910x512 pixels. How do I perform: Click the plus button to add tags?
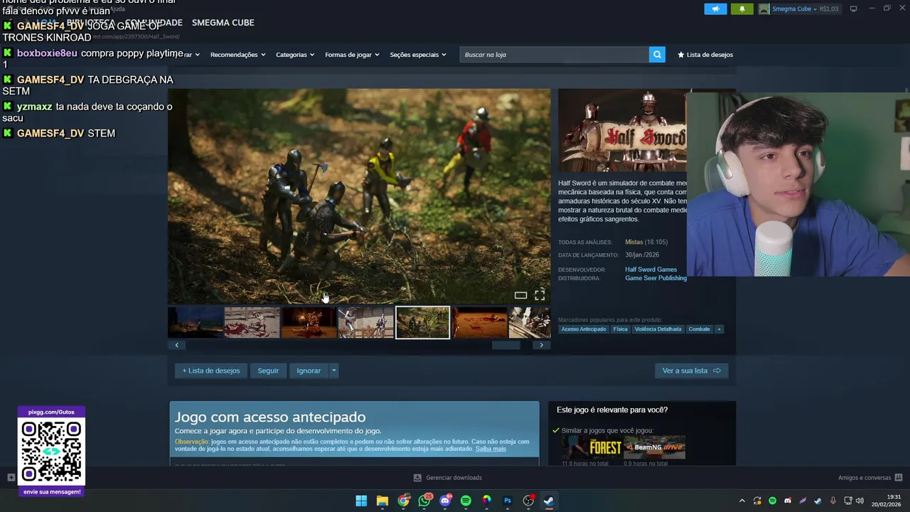(x=719, y=329)
